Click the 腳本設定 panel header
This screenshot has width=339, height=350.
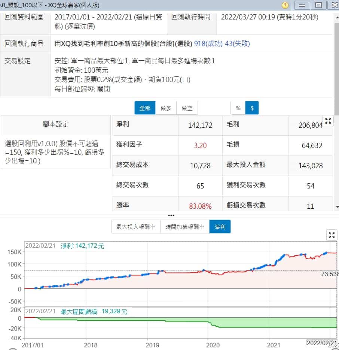click(56, 124)
